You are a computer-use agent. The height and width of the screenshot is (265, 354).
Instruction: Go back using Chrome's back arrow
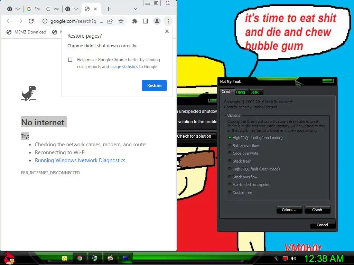pyautogui.click(x=9, y=21)
